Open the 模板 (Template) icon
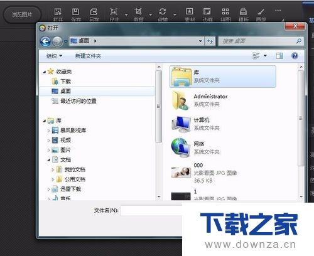The image size is (314, 256). point(243,11)
